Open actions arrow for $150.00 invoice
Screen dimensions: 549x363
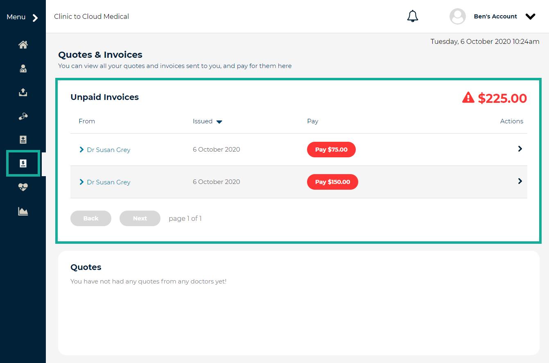pyautogui.click(x=520, y=181)
